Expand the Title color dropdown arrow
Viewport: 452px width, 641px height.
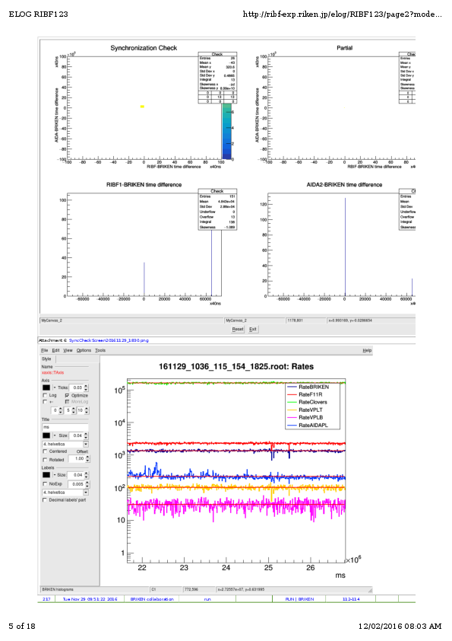click(55, 435)
